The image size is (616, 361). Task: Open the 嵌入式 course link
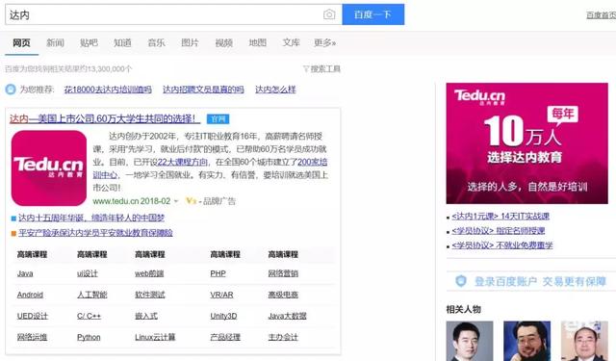point(146,316)
